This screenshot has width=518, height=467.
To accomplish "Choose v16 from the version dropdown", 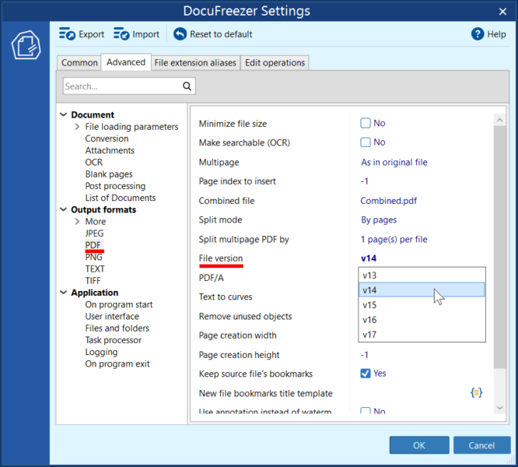I will [x=422, y=320].
